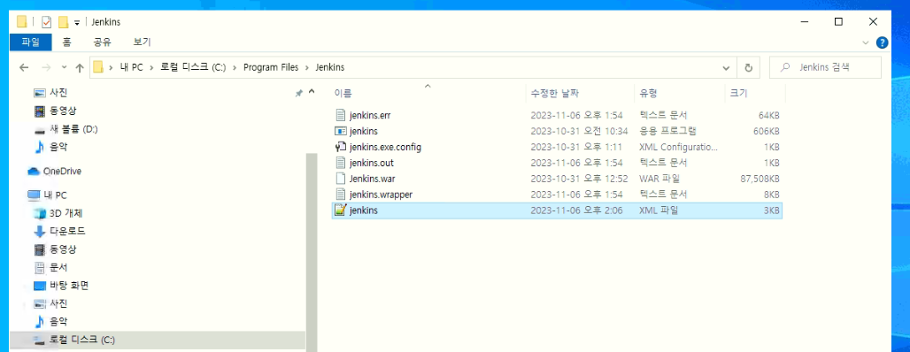Open the address bar history dropdown
This screenshot has width=910, height=352.
tap(726, 68)
